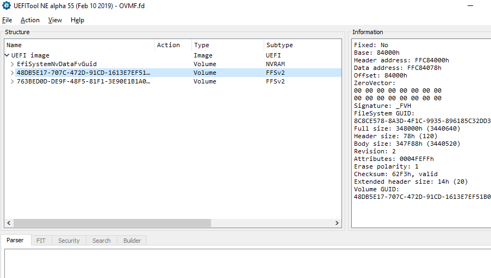Viewport: 491px width, 278px height.
Task: Select the 763BED0D-DE9F-48F5 volume row
Action: [x=172, y=81]
